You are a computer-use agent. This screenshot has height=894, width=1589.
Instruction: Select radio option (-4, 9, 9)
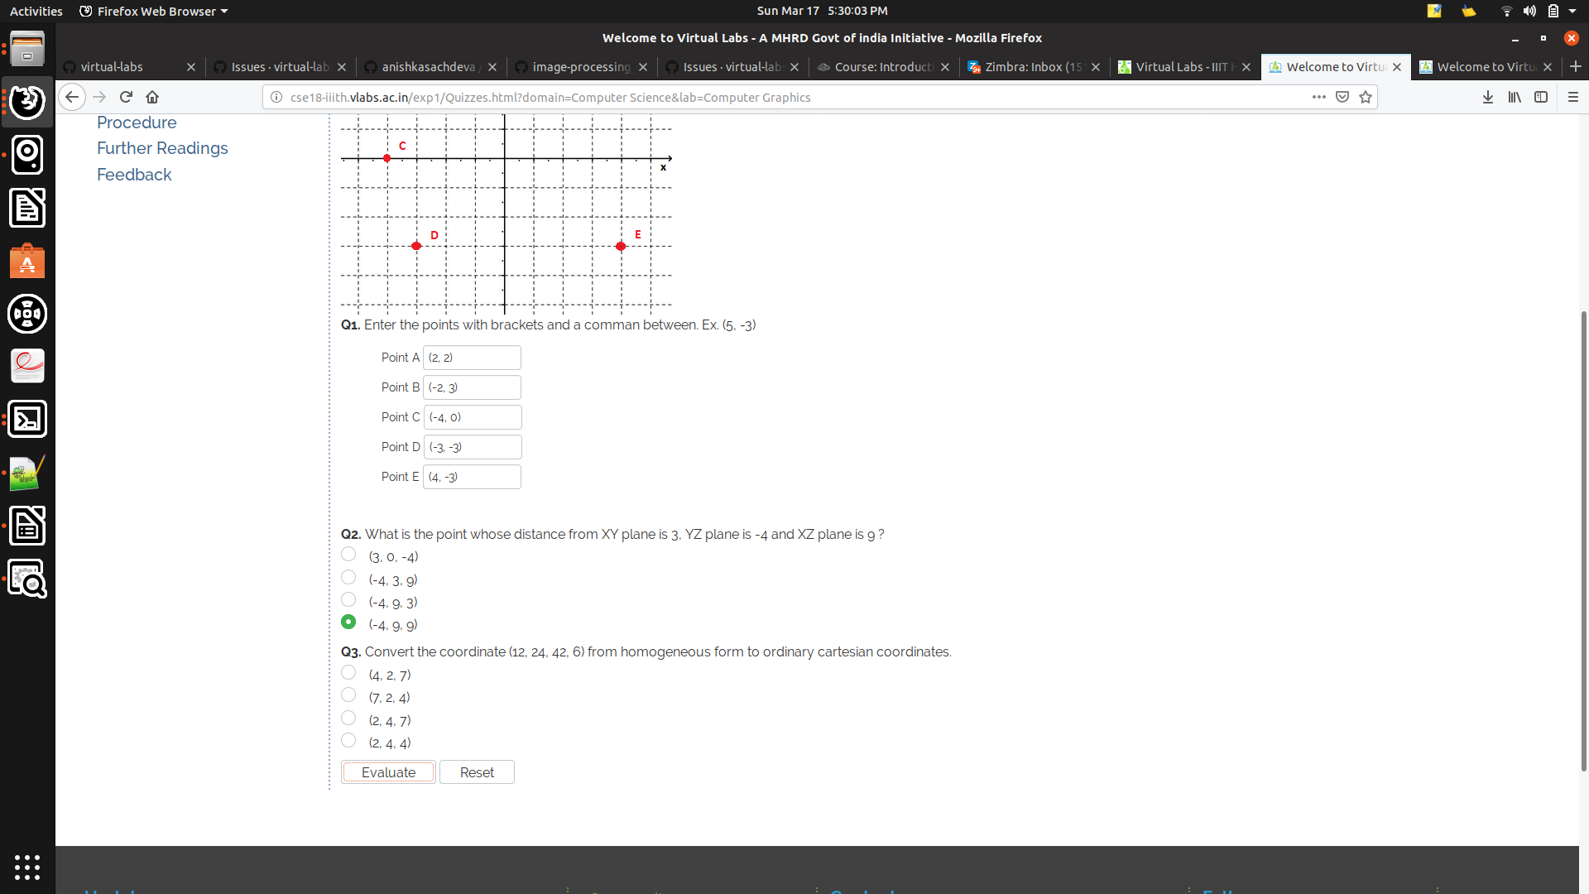tap(348, 622)
